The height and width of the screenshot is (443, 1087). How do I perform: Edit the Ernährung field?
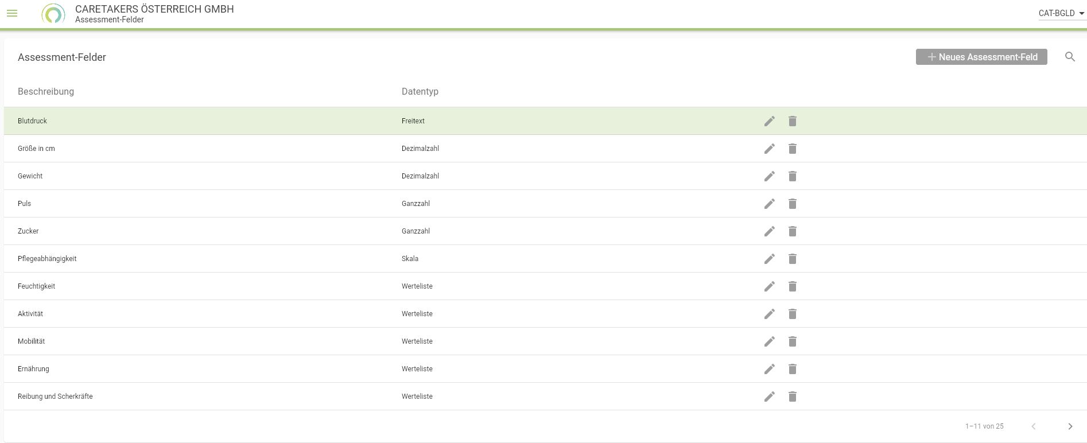(x=769, y=369)
